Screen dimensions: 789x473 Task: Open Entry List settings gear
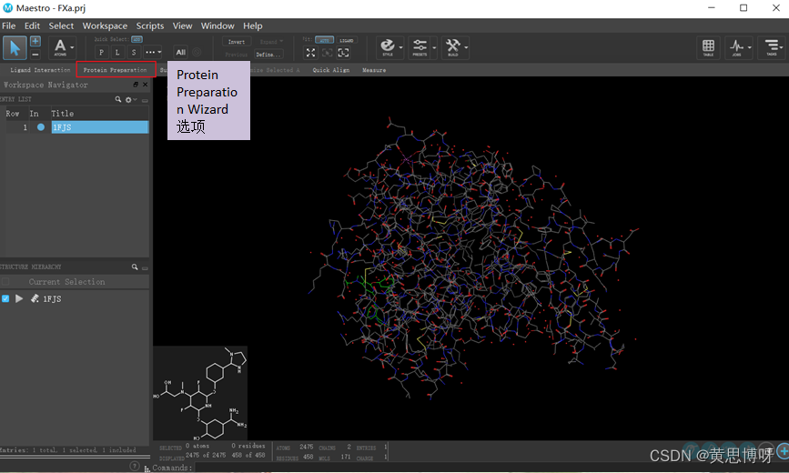coord(130,100)
